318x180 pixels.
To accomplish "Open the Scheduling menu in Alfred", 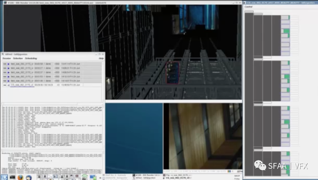I will (x=31, y=58).
